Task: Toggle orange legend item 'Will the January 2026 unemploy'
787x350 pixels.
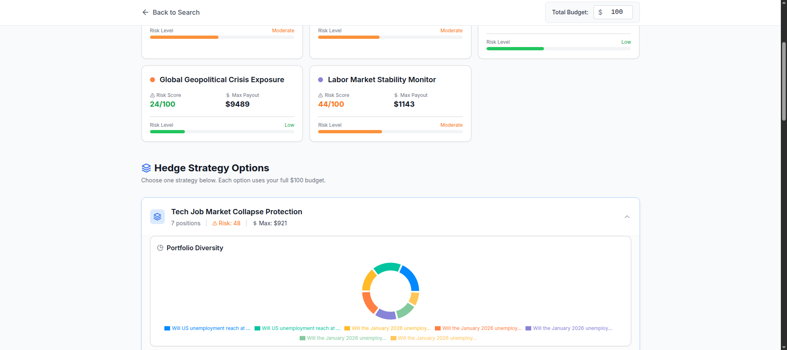Action: 478,328
